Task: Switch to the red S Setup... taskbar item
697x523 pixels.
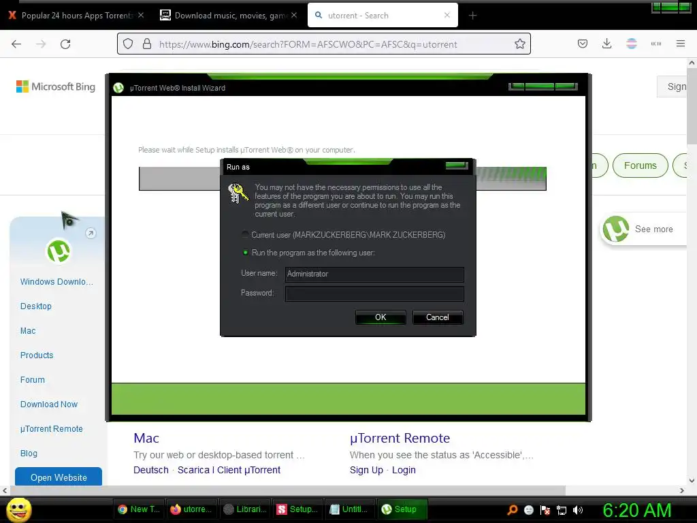Action: pyautogui.click(x=298, y=509)
